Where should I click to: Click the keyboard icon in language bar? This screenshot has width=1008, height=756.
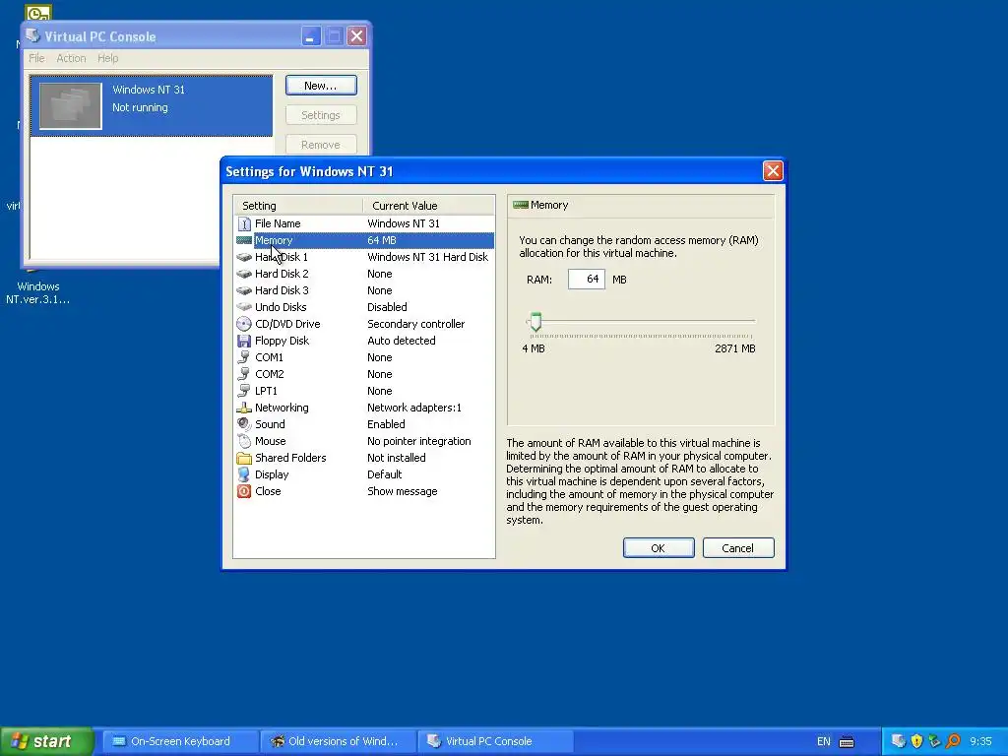[847, 742]
